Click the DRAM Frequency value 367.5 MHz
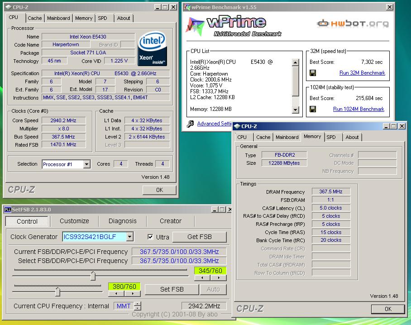 (x=331, y=191)
